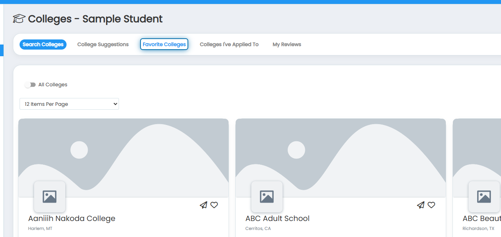Click the send icon on ABC Adult School

421,205
